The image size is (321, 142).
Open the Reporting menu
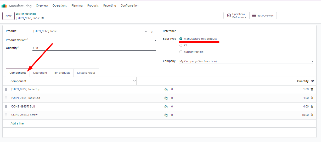tap(110, 5)
